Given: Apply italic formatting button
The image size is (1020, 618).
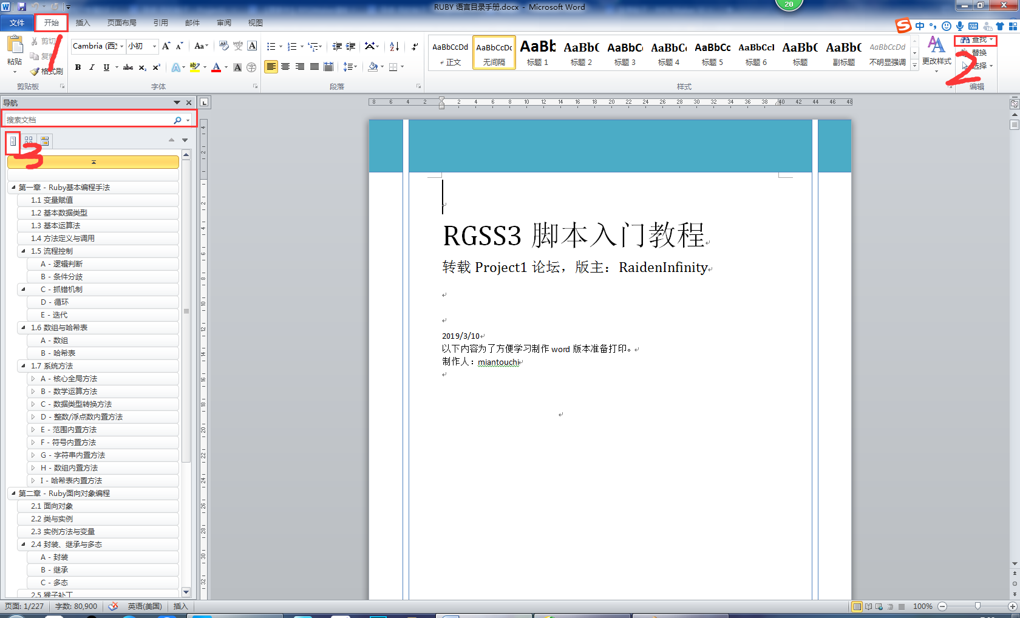Looking at the screenshot, I should click(x=92, y=67).
